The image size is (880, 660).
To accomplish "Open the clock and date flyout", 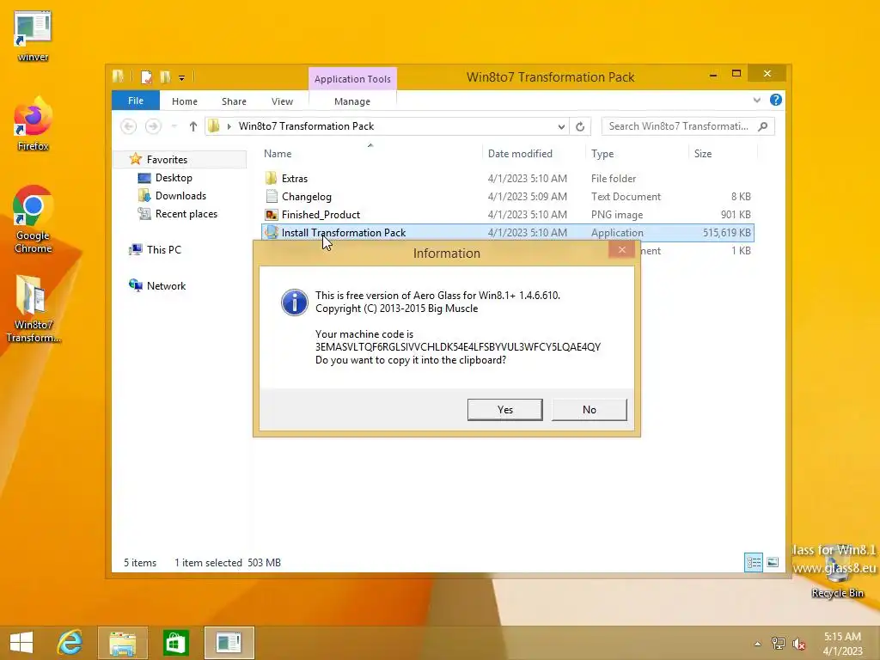I will click(x=843, y=644).
